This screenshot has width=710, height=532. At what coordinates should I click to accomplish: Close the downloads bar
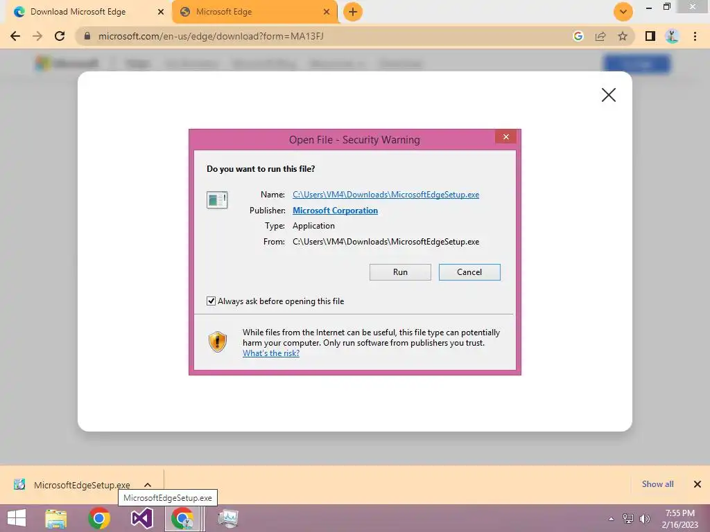[698, 484]
